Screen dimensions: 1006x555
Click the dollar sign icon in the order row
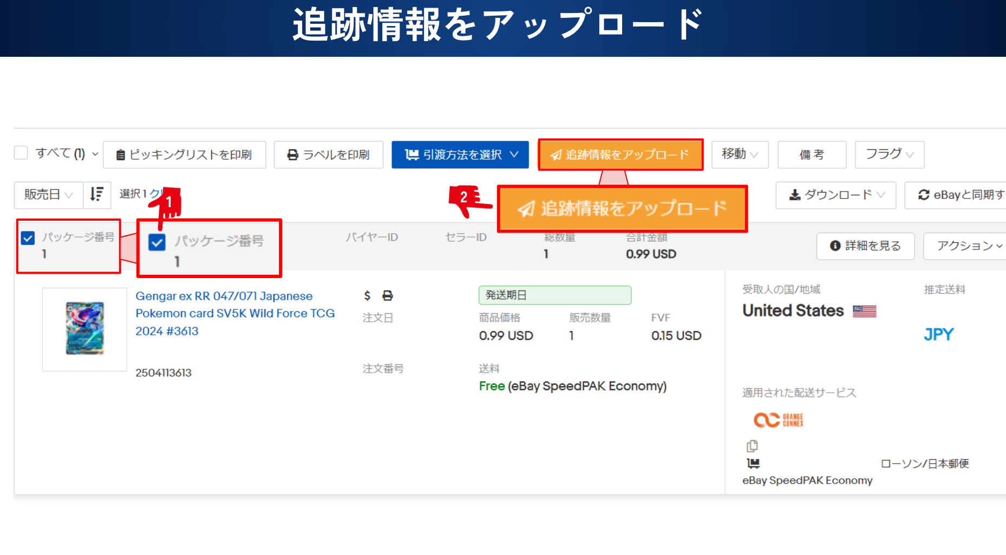click(367, 296)
